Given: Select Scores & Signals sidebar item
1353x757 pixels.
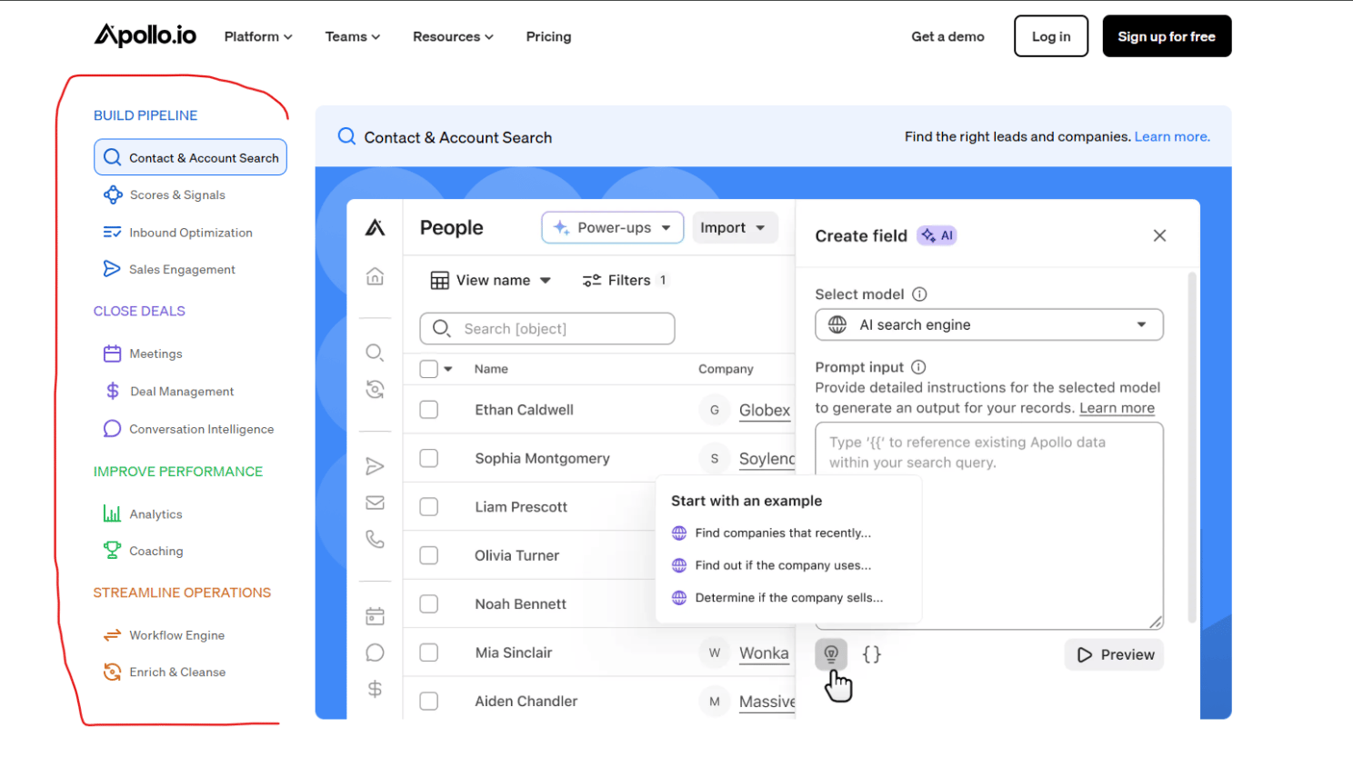Looking at the screenshot, I should [165, 194].
